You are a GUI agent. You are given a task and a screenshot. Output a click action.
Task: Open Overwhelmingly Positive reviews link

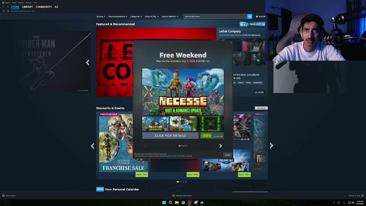point(230,35)
